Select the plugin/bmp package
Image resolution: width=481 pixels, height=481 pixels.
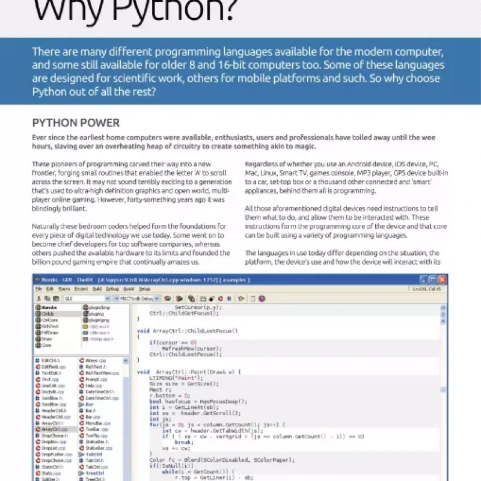pos(96,307)
